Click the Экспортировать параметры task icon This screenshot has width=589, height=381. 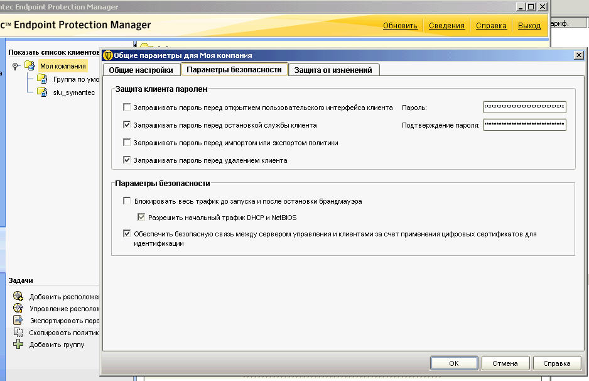[18, 320]
